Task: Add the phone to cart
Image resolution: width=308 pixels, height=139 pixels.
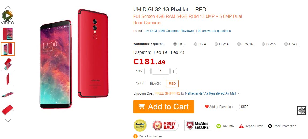Action: pos(163,107)
